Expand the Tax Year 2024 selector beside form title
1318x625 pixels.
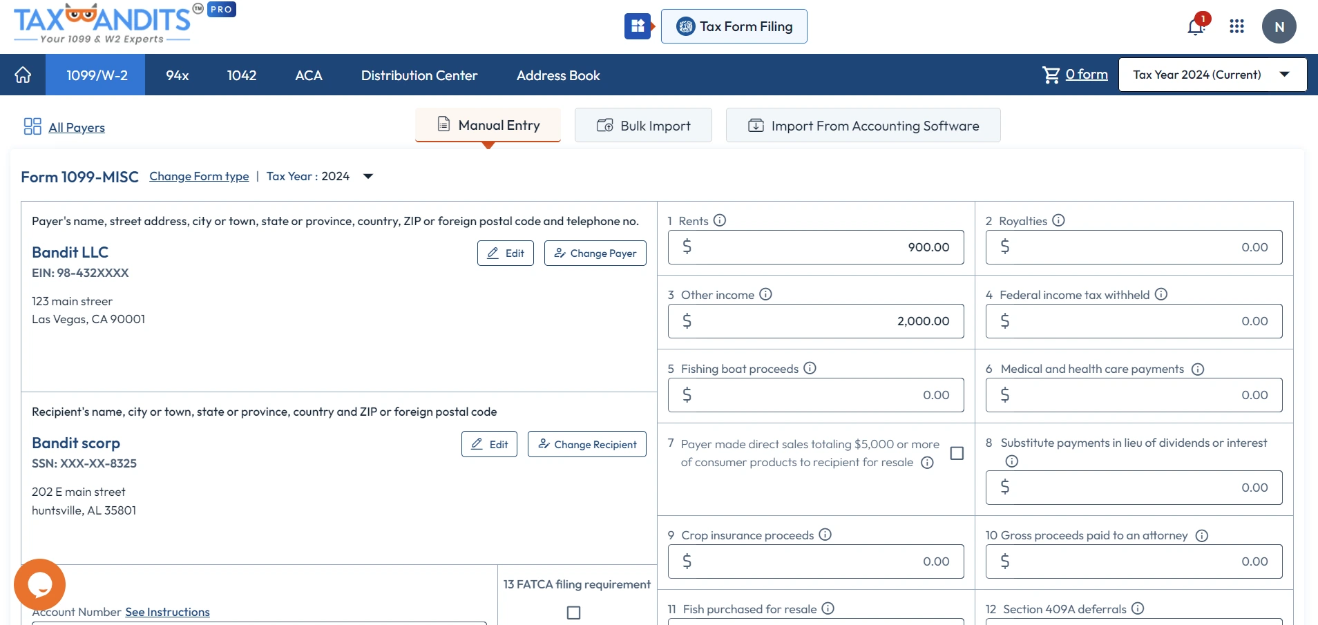(368, 176)
